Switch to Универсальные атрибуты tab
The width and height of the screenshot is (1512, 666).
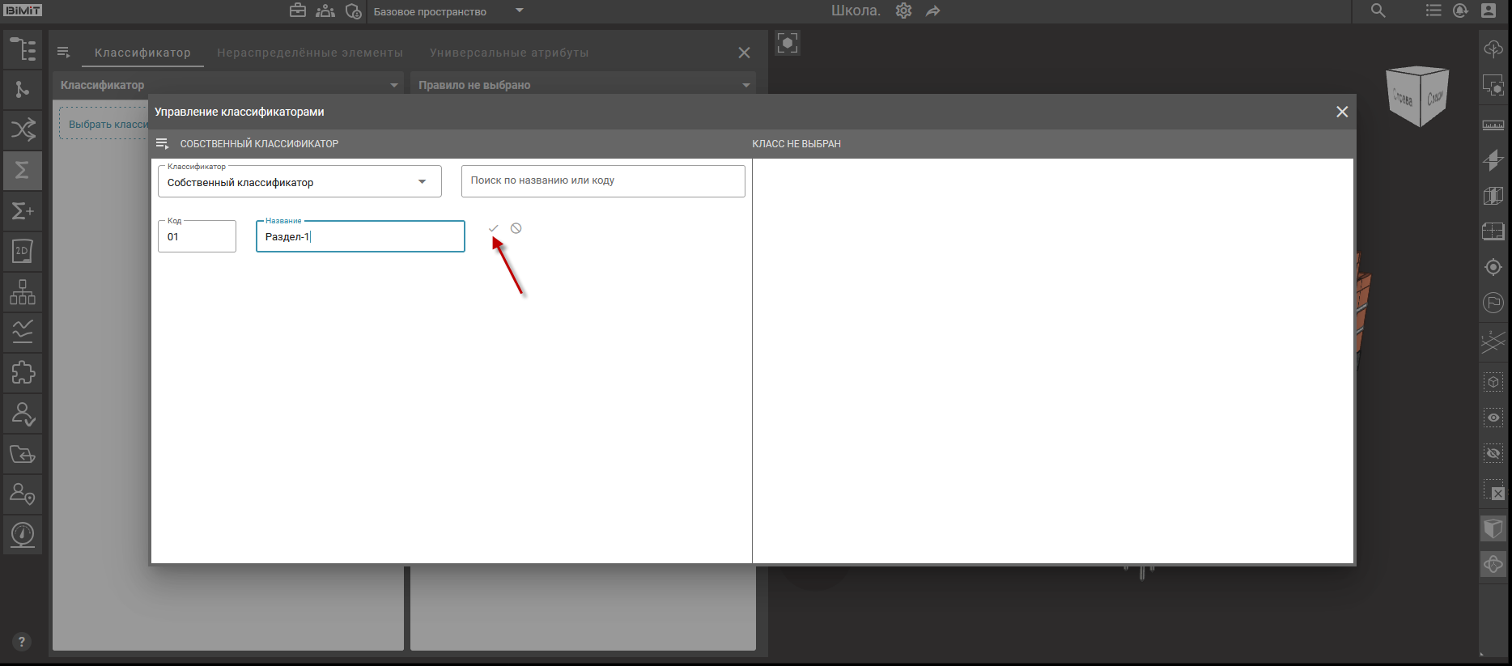click(x=509, y=53)
